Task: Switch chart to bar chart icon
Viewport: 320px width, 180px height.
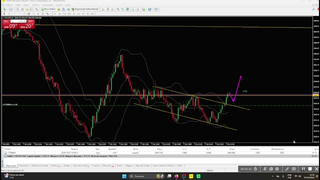Action: coord(103,9)
